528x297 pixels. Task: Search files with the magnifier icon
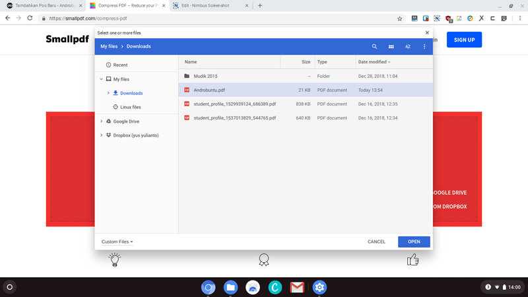click(374, 46)
